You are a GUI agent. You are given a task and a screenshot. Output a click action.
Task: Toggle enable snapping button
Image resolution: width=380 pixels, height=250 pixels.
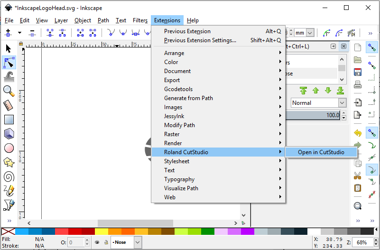(x=372, y=47)
